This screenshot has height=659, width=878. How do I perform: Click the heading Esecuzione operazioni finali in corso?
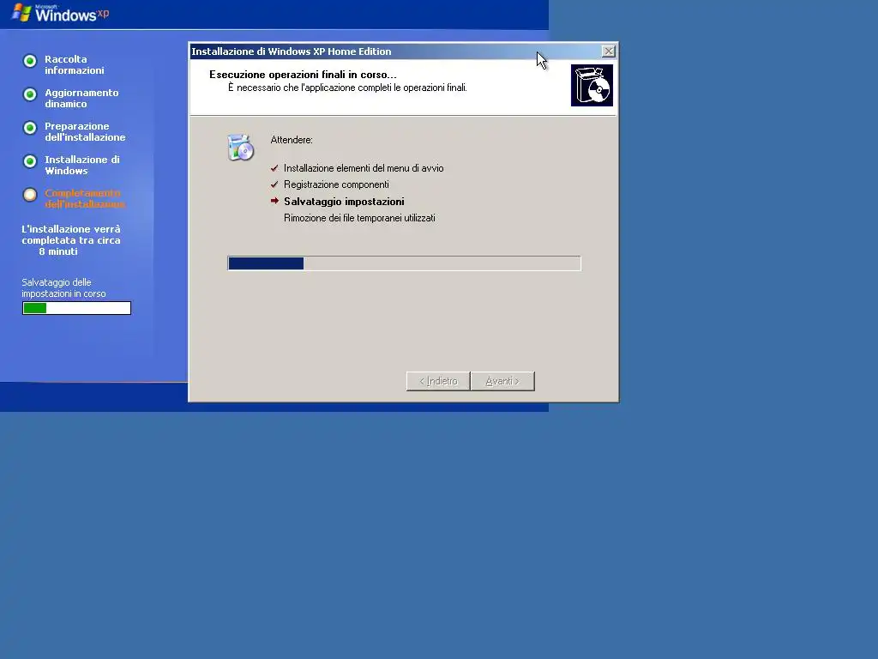303,75
